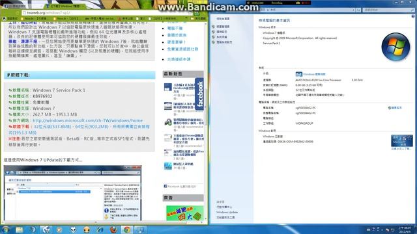Image resolution: width=417 pixels, height=234 pixels.
Task: Click the "WORKGROUP" value
Action: tap(304, 123)
